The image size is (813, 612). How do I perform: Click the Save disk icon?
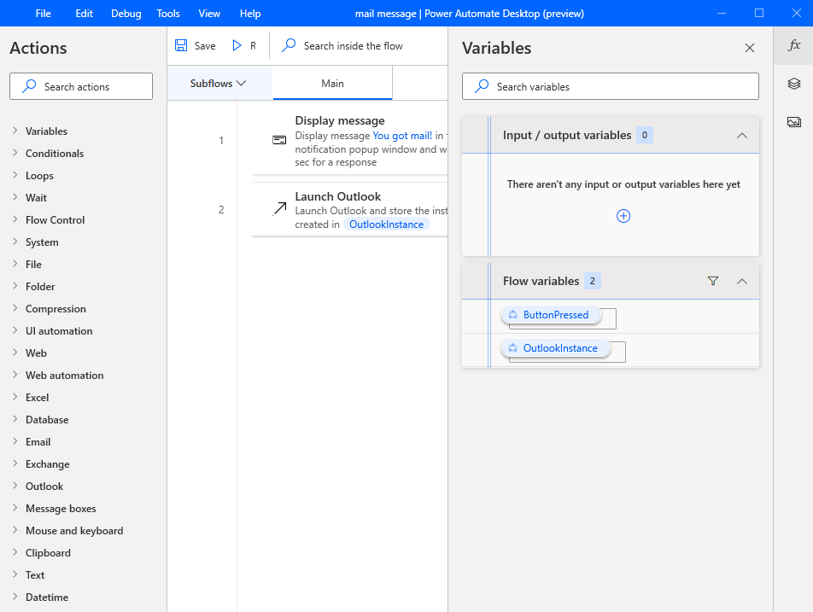pyautogui.click(x=181, y=45)
